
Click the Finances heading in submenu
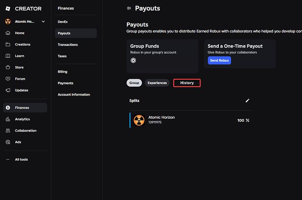66,8
